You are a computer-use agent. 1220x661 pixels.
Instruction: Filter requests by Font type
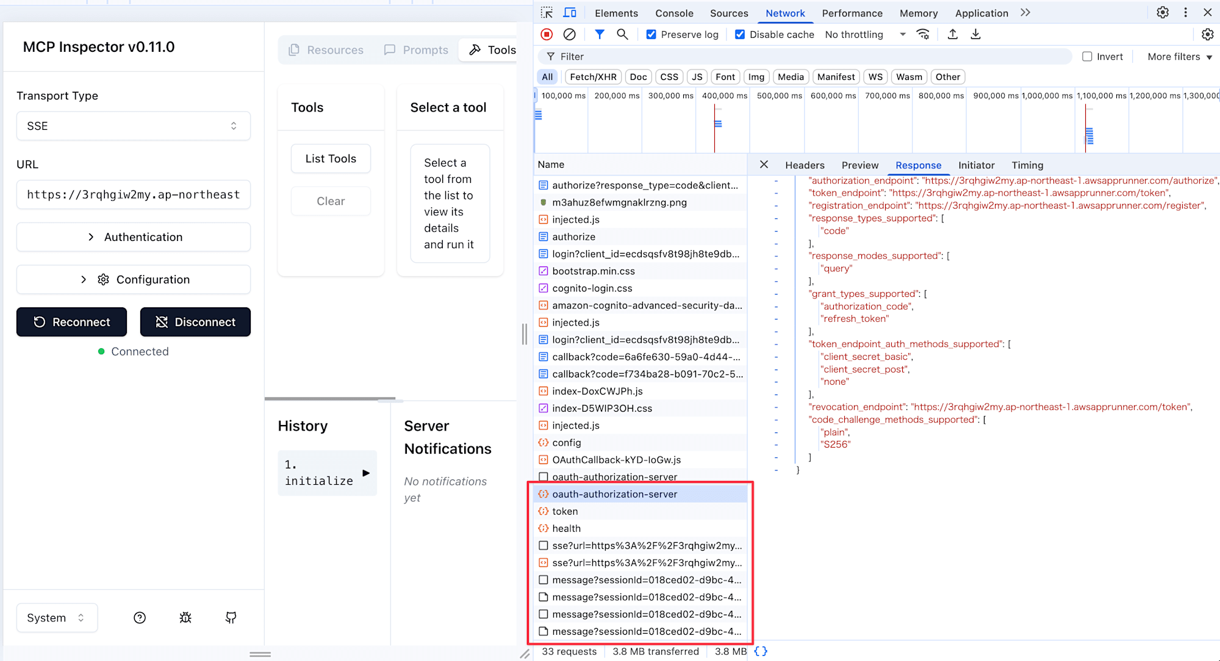point(725,77)
